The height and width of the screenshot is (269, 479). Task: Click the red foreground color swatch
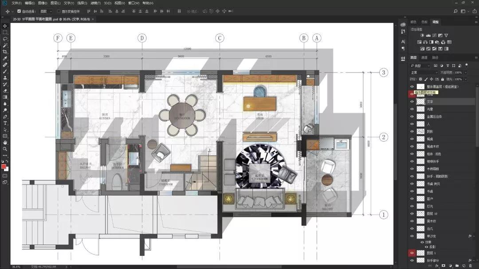coord(4,167)
